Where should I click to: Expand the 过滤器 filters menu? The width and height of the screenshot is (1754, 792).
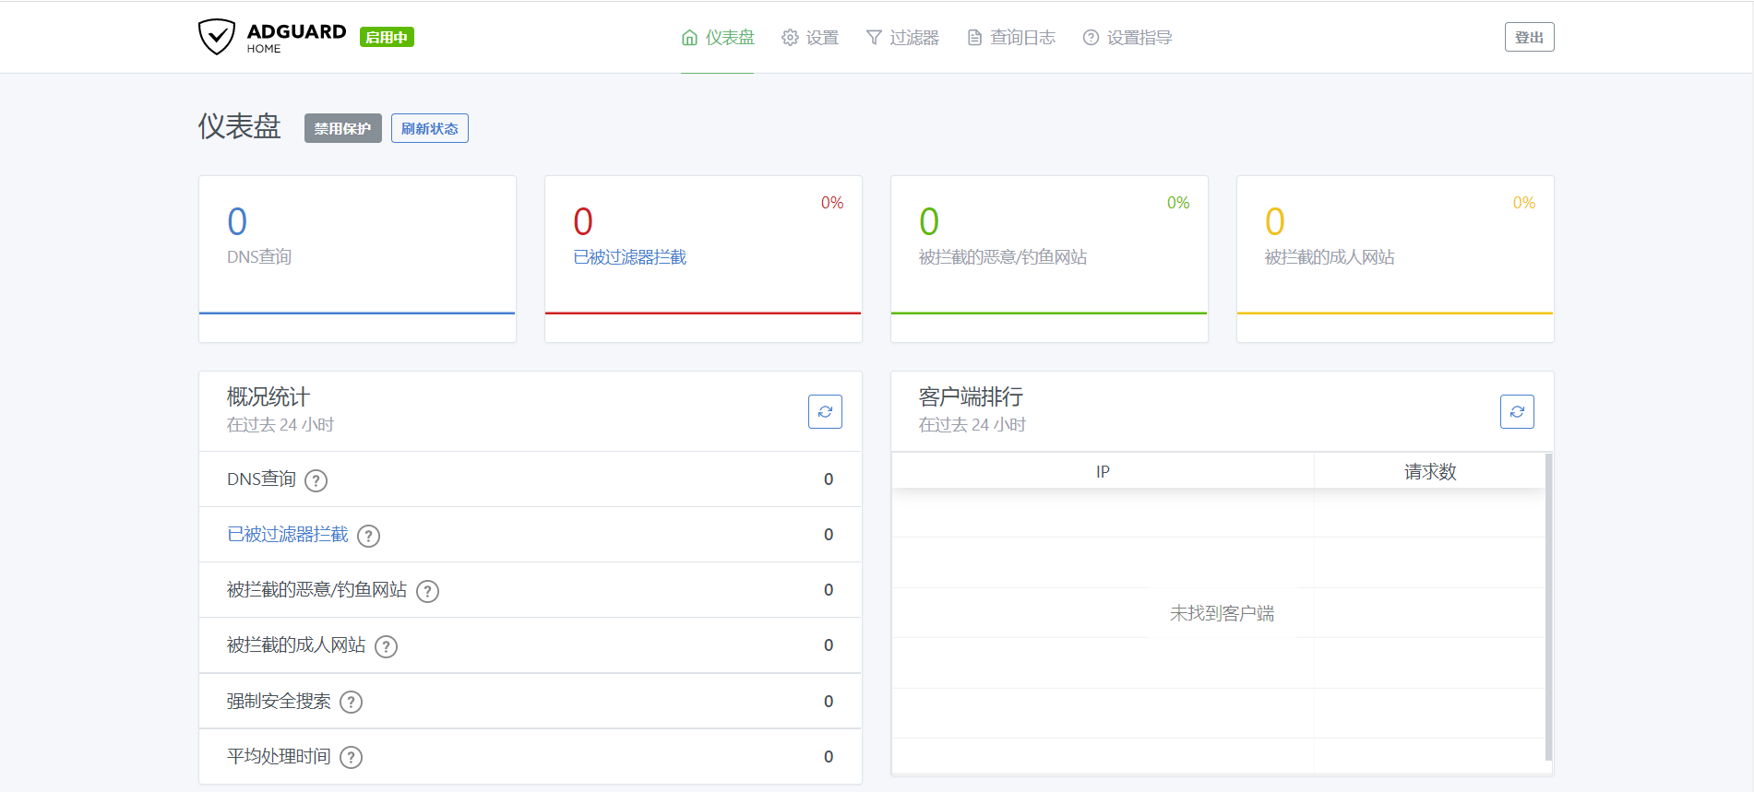point(902,38)
